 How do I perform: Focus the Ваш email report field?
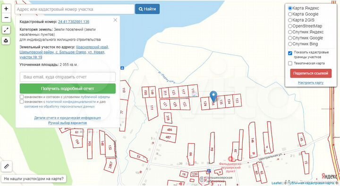[x=68, y=77]
